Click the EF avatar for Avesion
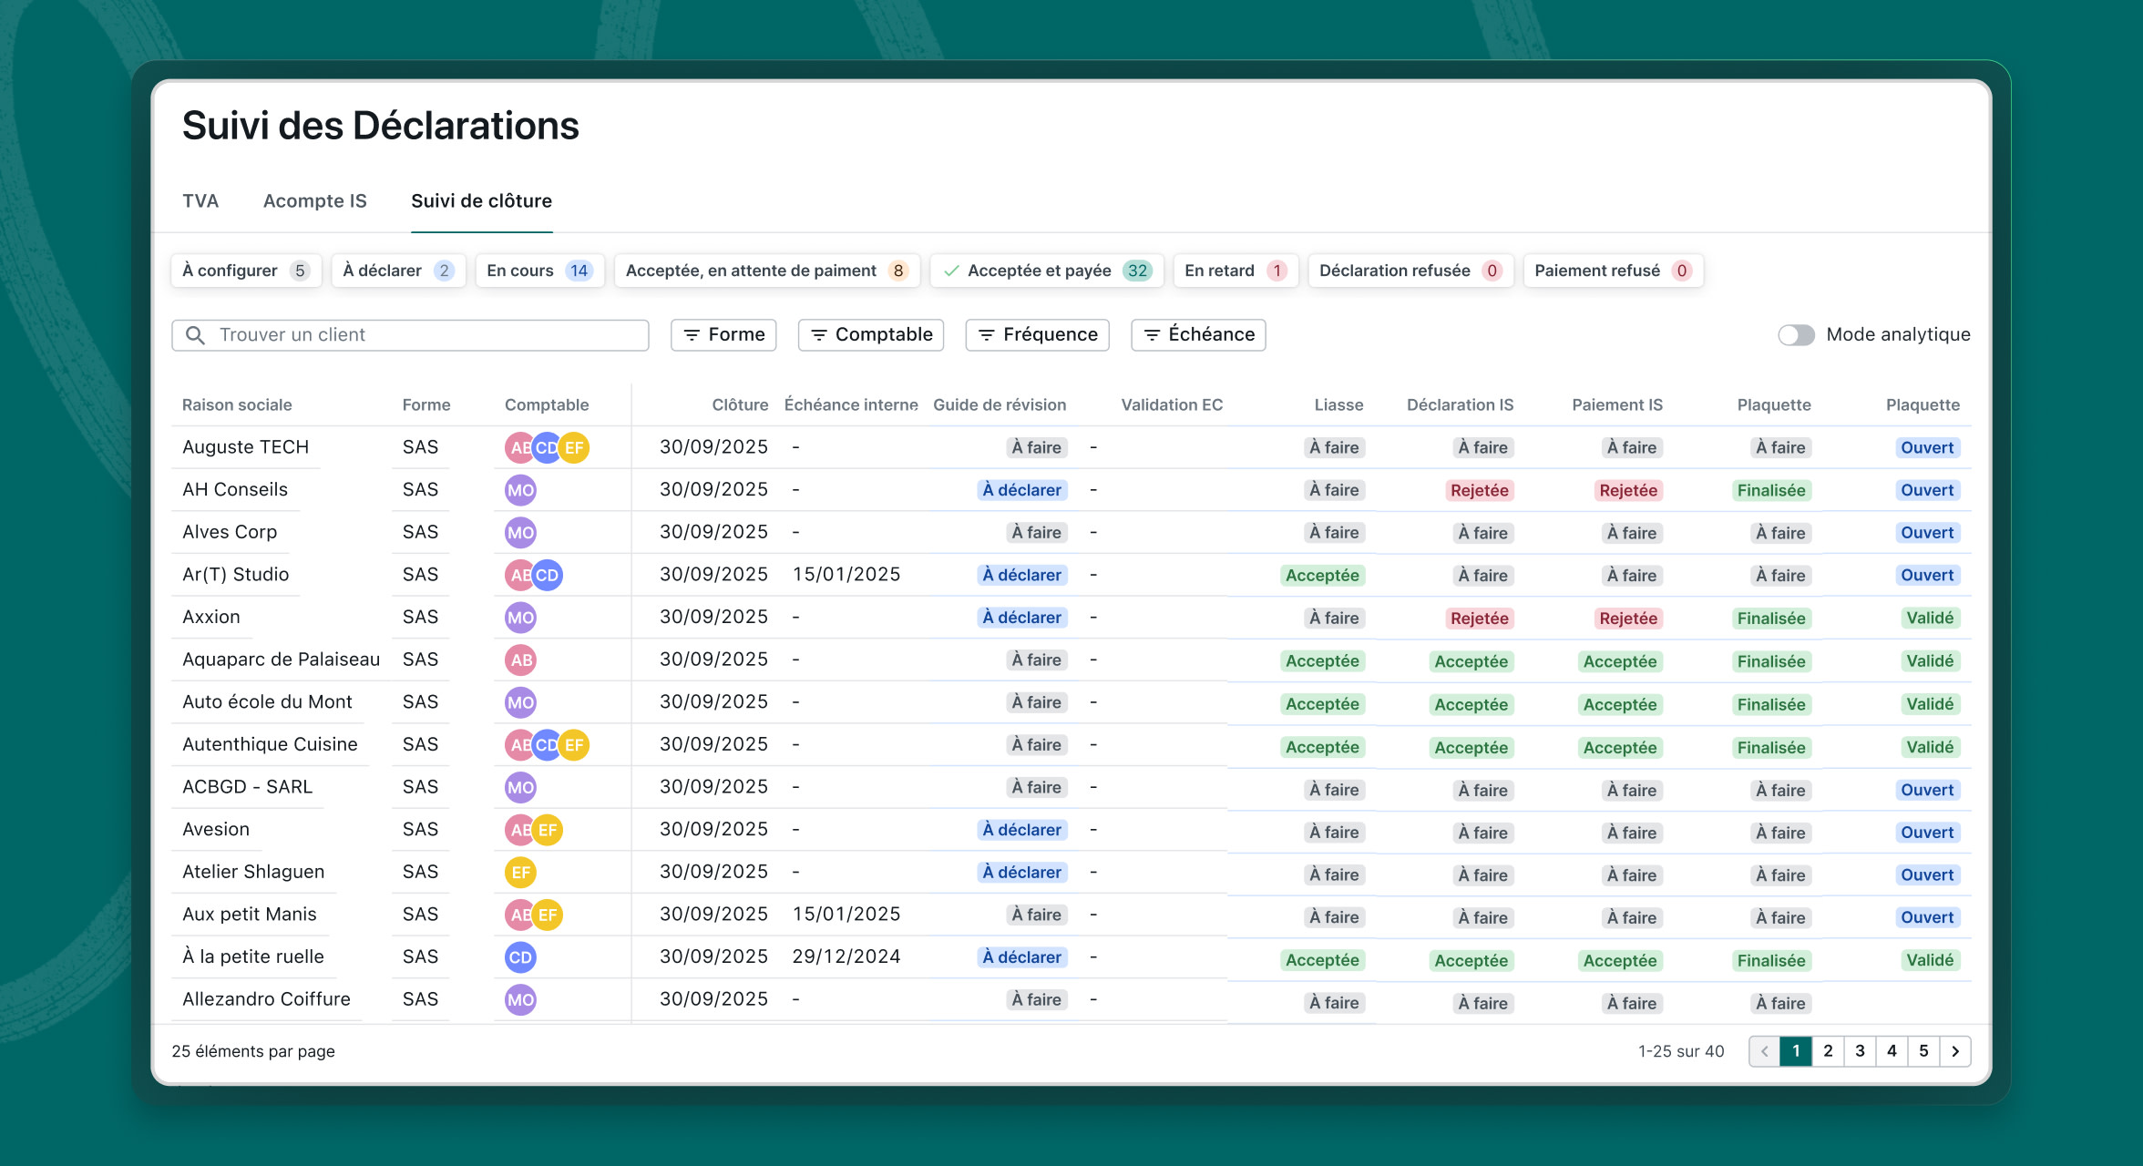The height and width of the screenshot is (1166, 2143). [548, 830]
